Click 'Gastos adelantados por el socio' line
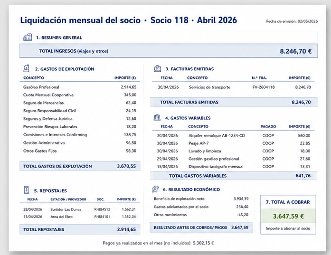 click(x=201, y=207)
